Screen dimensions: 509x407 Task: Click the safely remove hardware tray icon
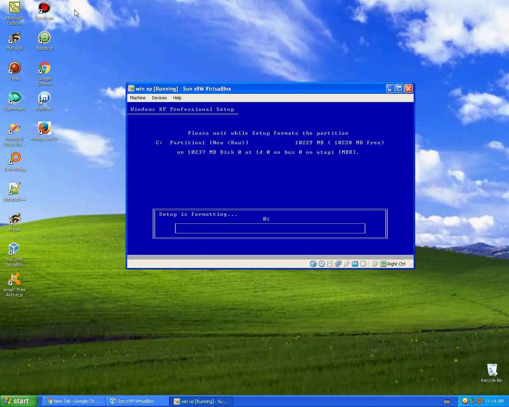coord(472,401)
